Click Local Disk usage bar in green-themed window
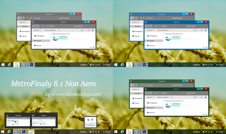226x134 pixels. (183, 105)
